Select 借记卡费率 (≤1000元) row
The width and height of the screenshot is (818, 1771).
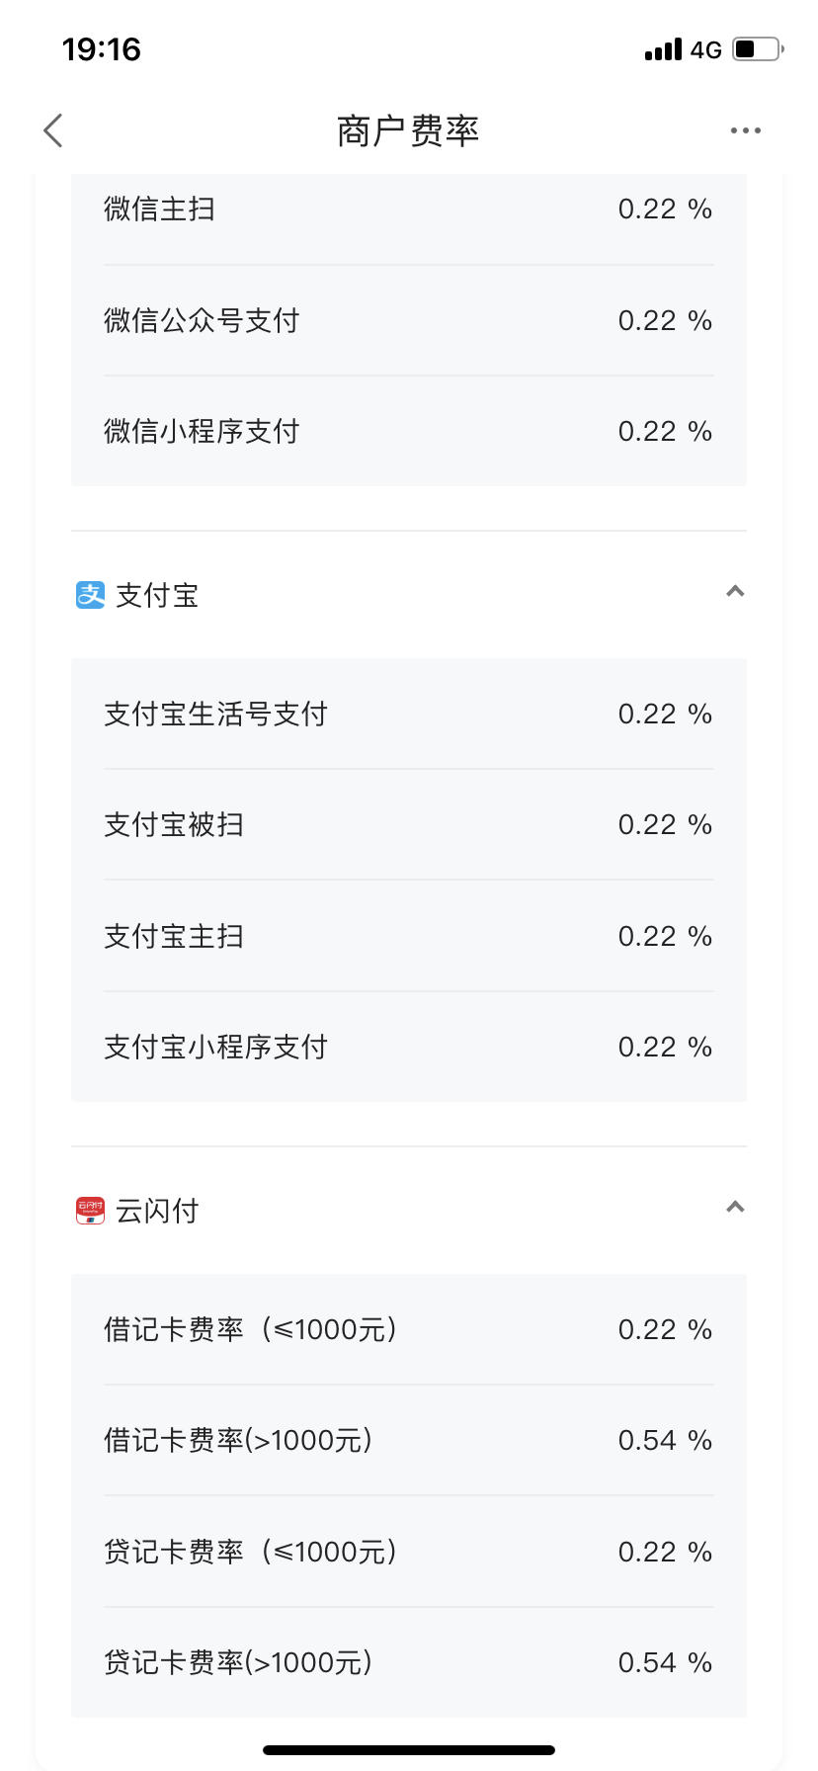(409, 1329)
